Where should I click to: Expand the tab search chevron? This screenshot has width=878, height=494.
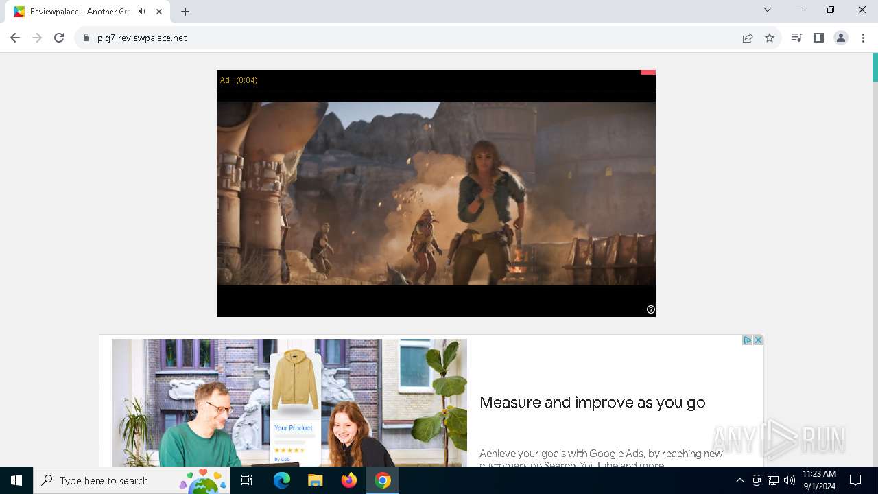click(768, 10)
